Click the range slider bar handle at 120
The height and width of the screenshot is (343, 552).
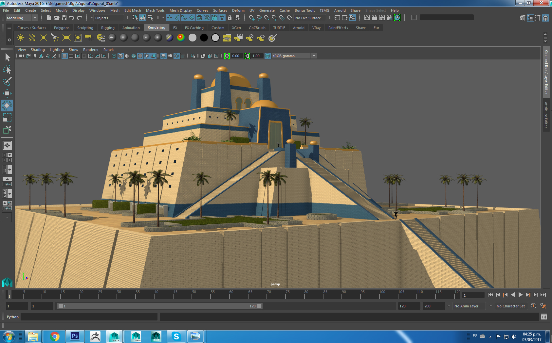click(259, 306)
